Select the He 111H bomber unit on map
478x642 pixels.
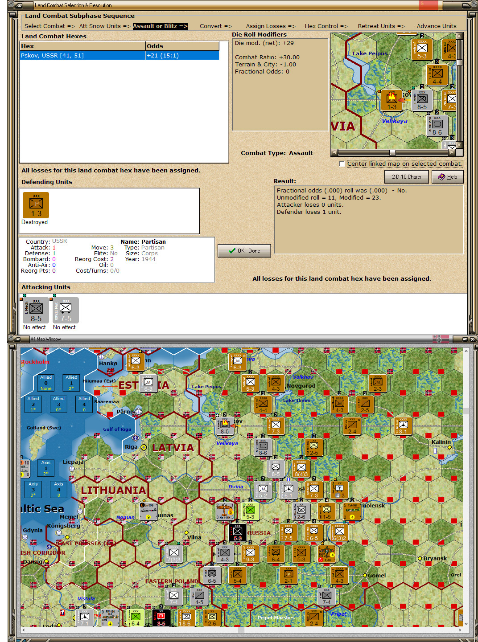(225, 511)
